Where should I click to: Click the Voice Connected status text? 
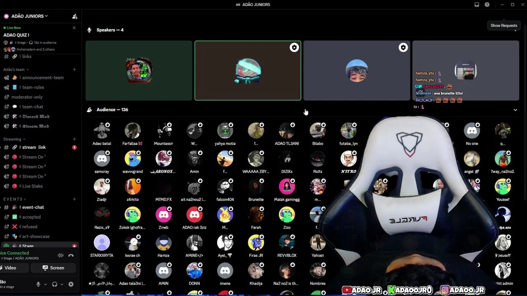(x=14, y=253)
